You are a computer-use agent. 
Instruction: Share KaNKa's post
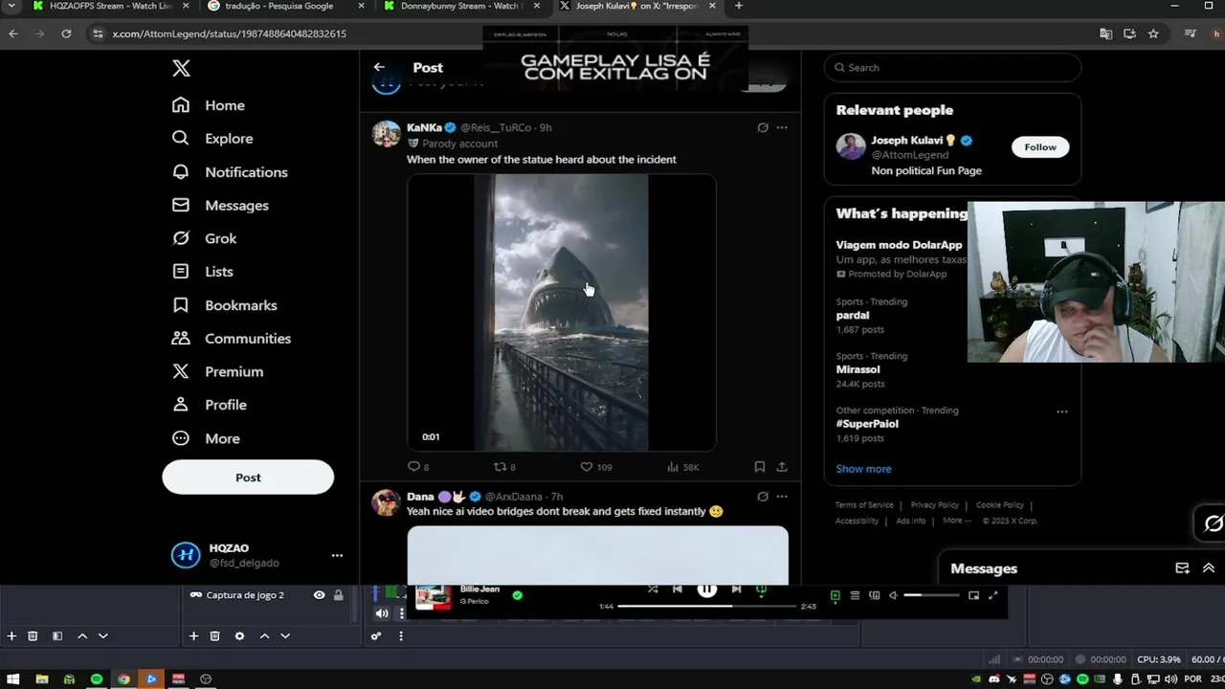(x=782, y=467)
